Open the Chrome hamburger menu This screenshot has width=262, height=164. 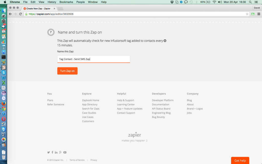[259, 14]
